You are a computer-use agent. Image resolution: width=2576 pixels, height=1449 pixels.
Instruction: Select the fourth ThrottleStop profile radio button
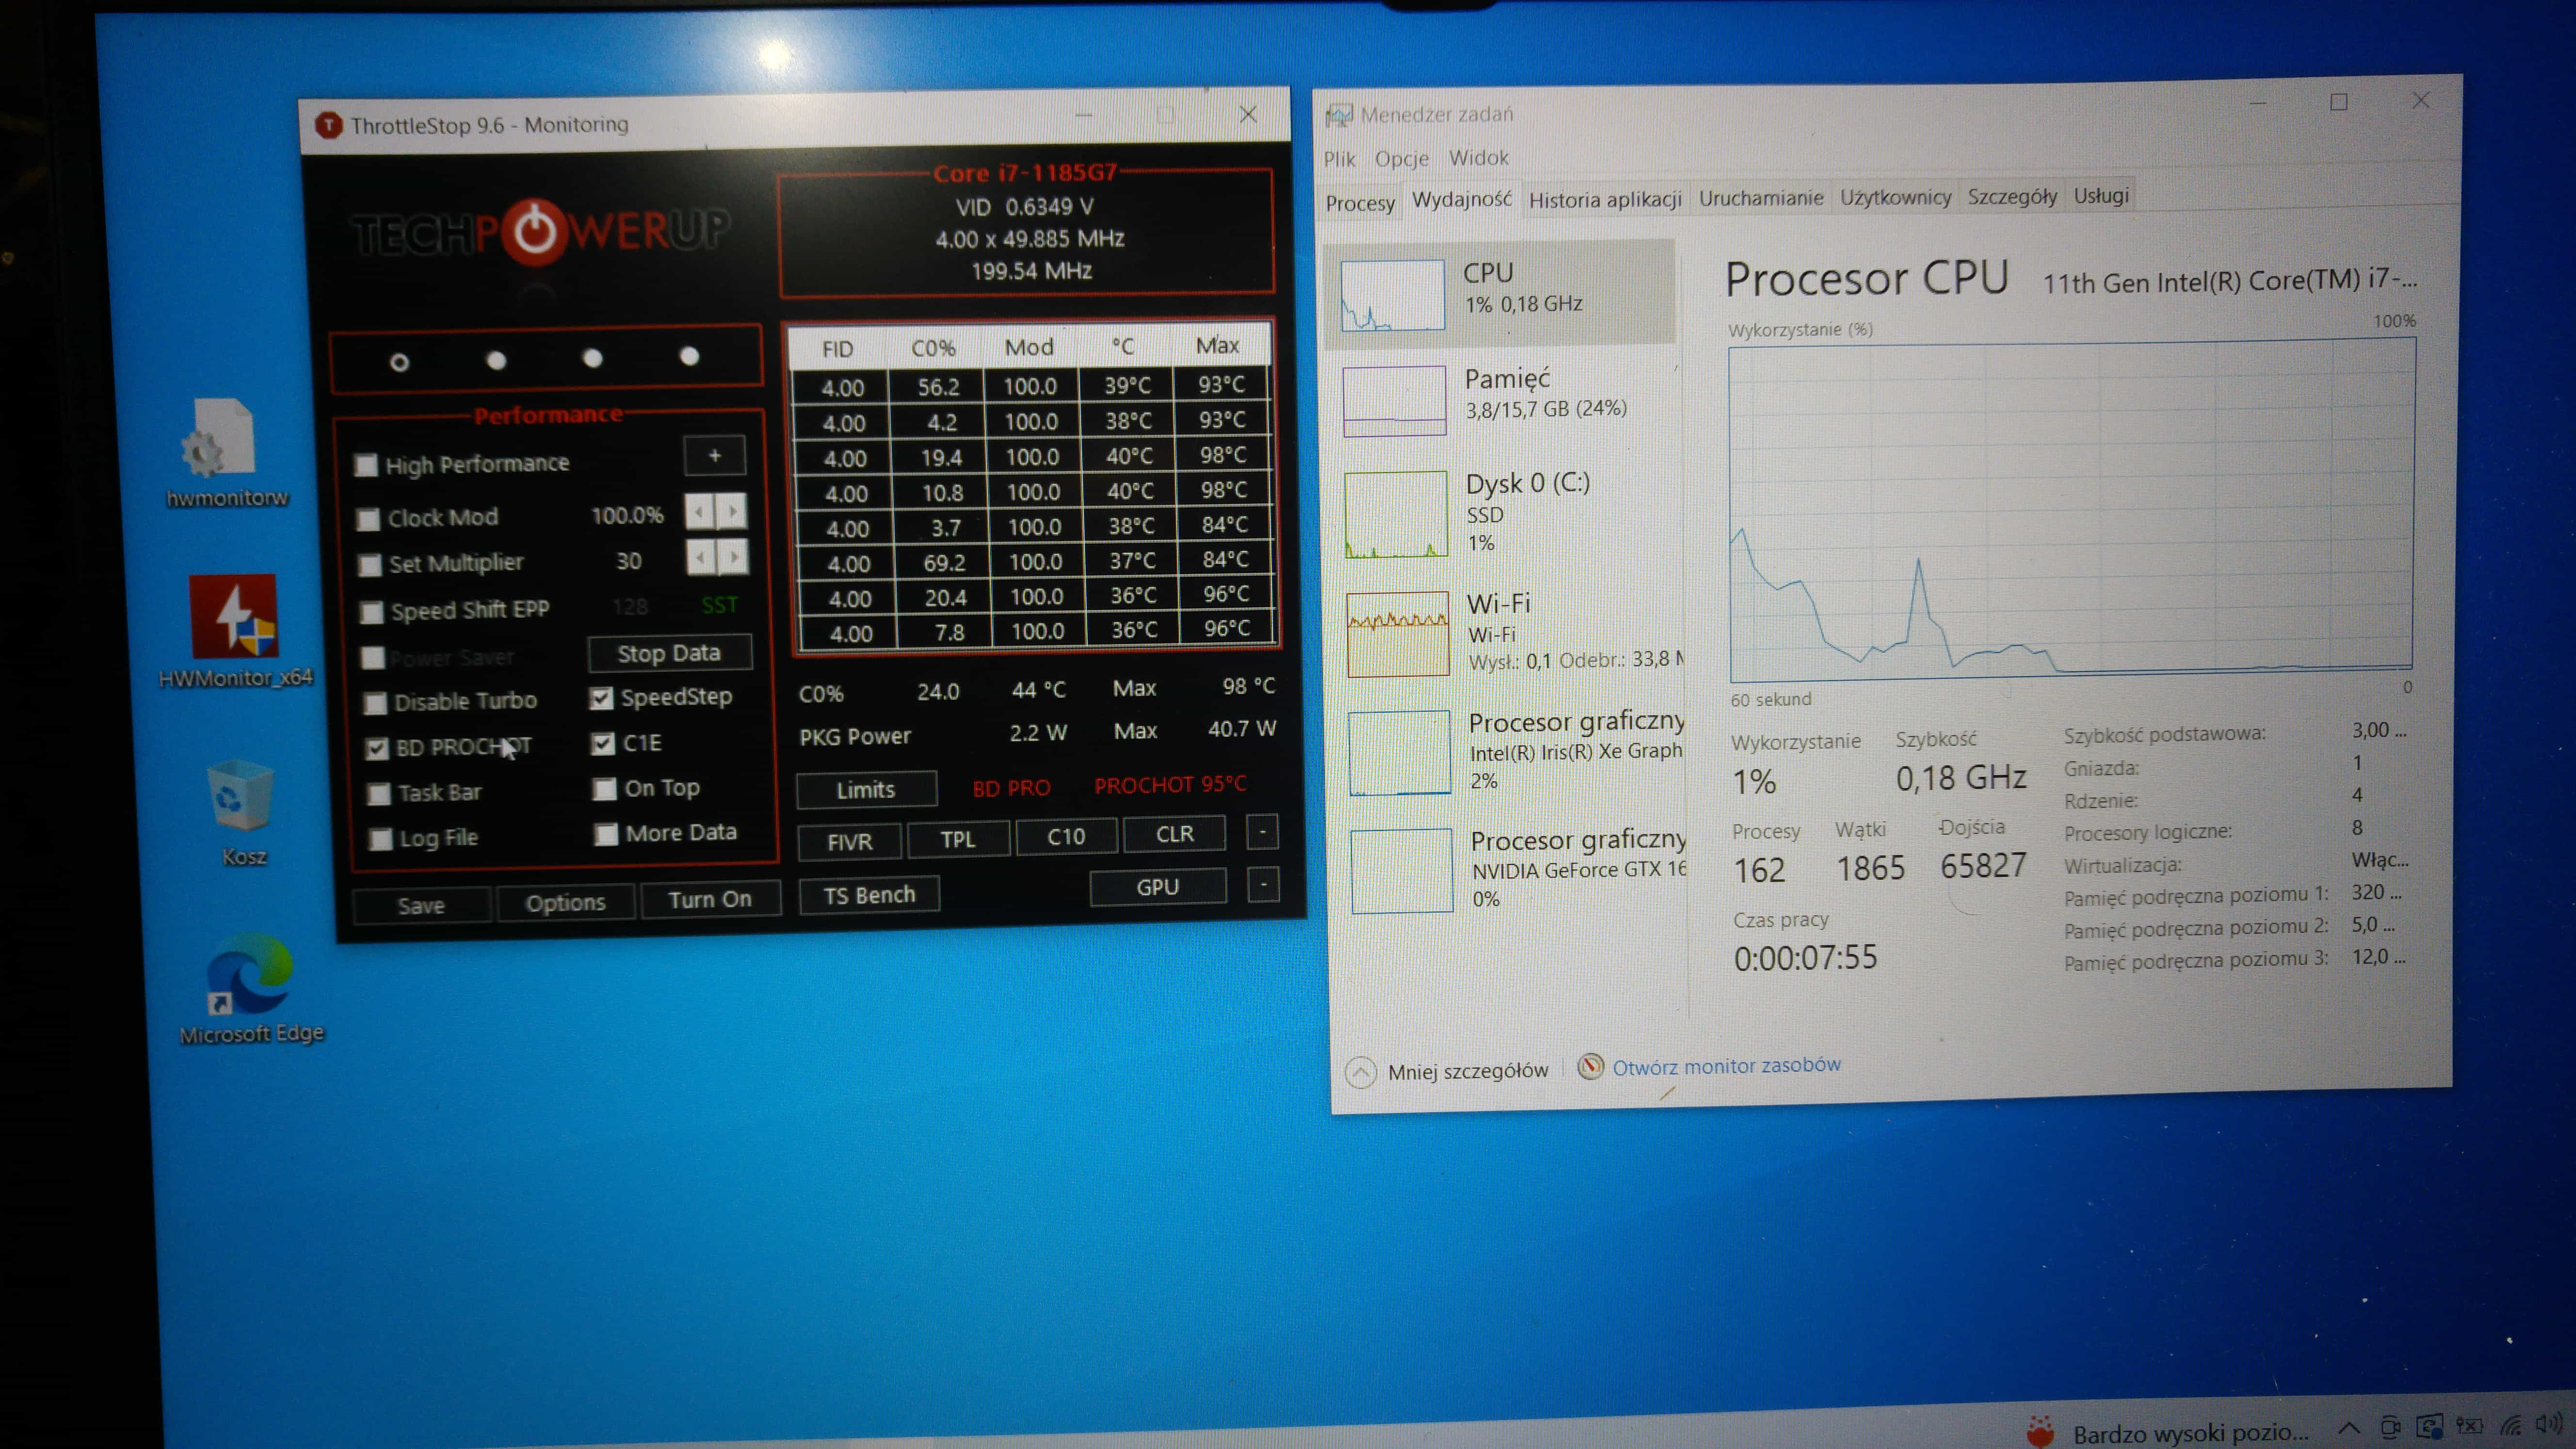click(689, 356)
